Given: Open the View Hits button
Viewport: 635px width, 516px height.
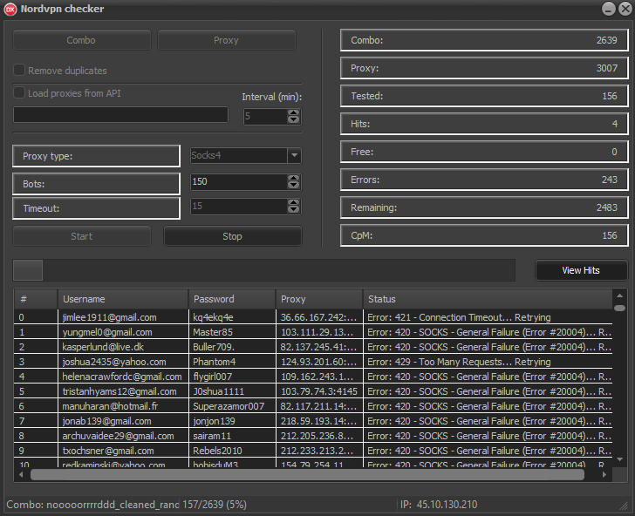Looking at the screenshot, I should [x=581, y=270].
